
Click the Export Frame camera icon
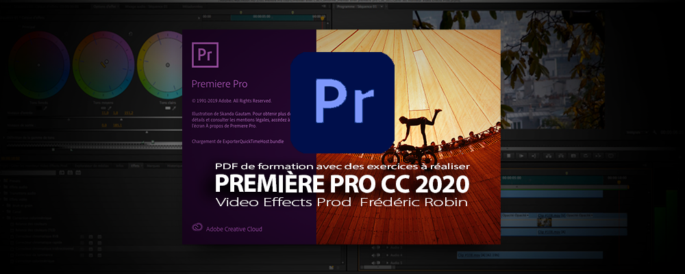click(573, 156)
